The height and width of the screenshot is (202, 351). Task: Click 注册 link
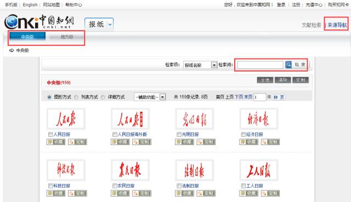(296, 5)
